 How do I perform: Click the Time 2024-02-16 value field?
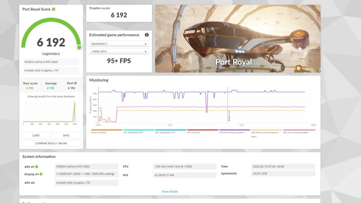[283, 166]
